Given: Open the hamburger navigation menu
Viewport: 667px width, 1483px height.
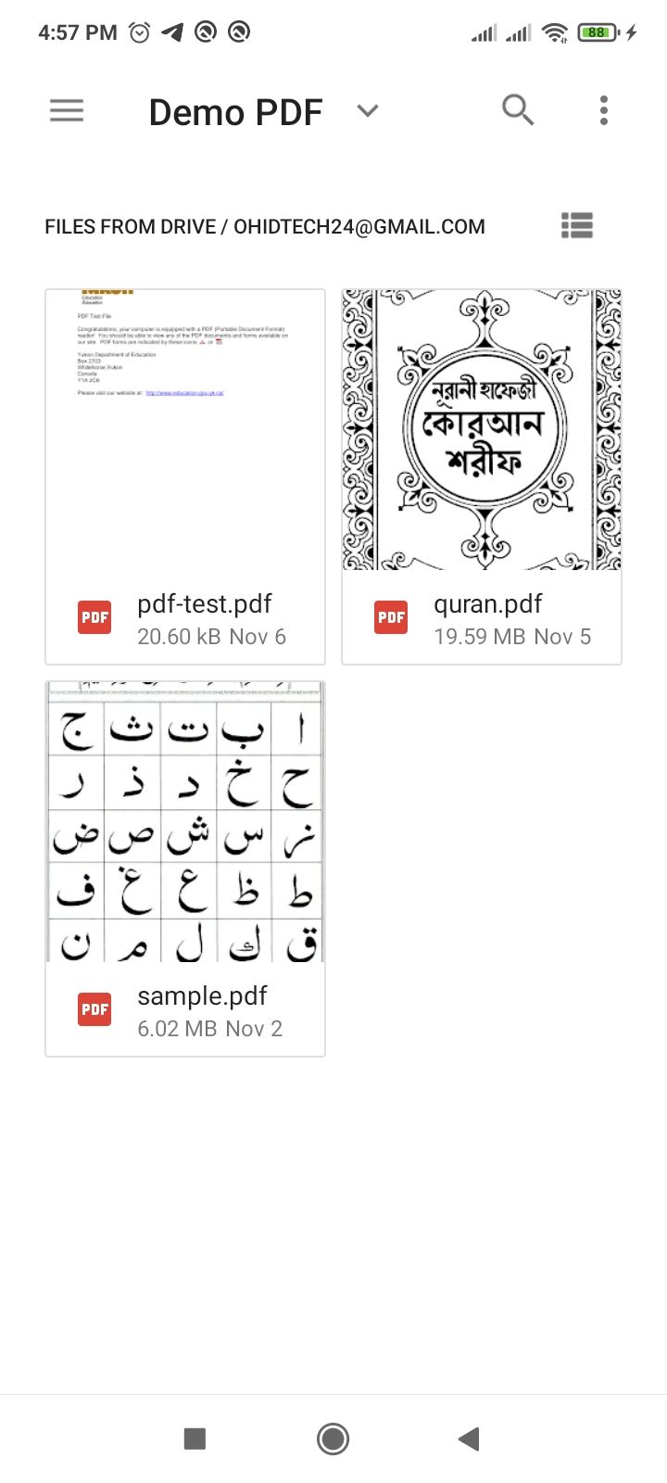Looking at the screenshot, I should [x=67, y=111].
